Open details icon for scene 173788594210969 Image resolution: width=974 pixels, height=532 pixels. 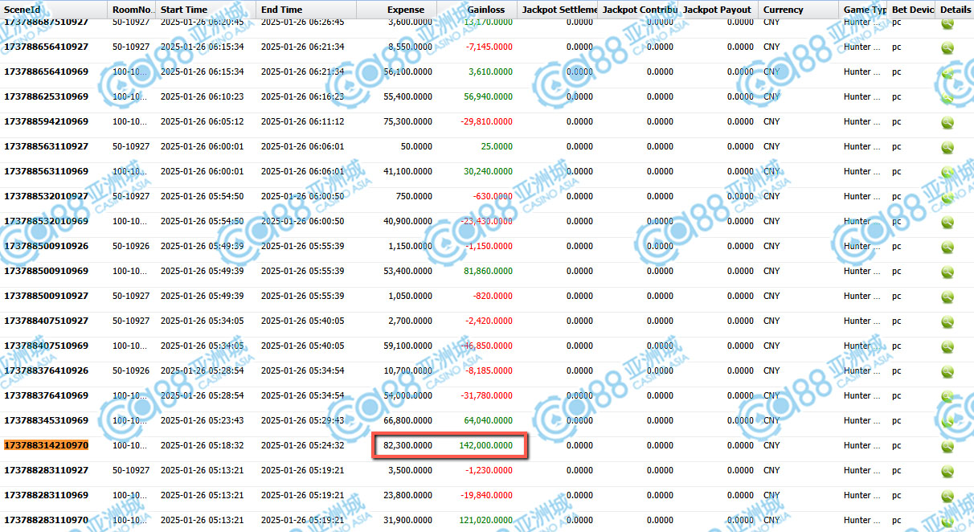tap(947, 122)
